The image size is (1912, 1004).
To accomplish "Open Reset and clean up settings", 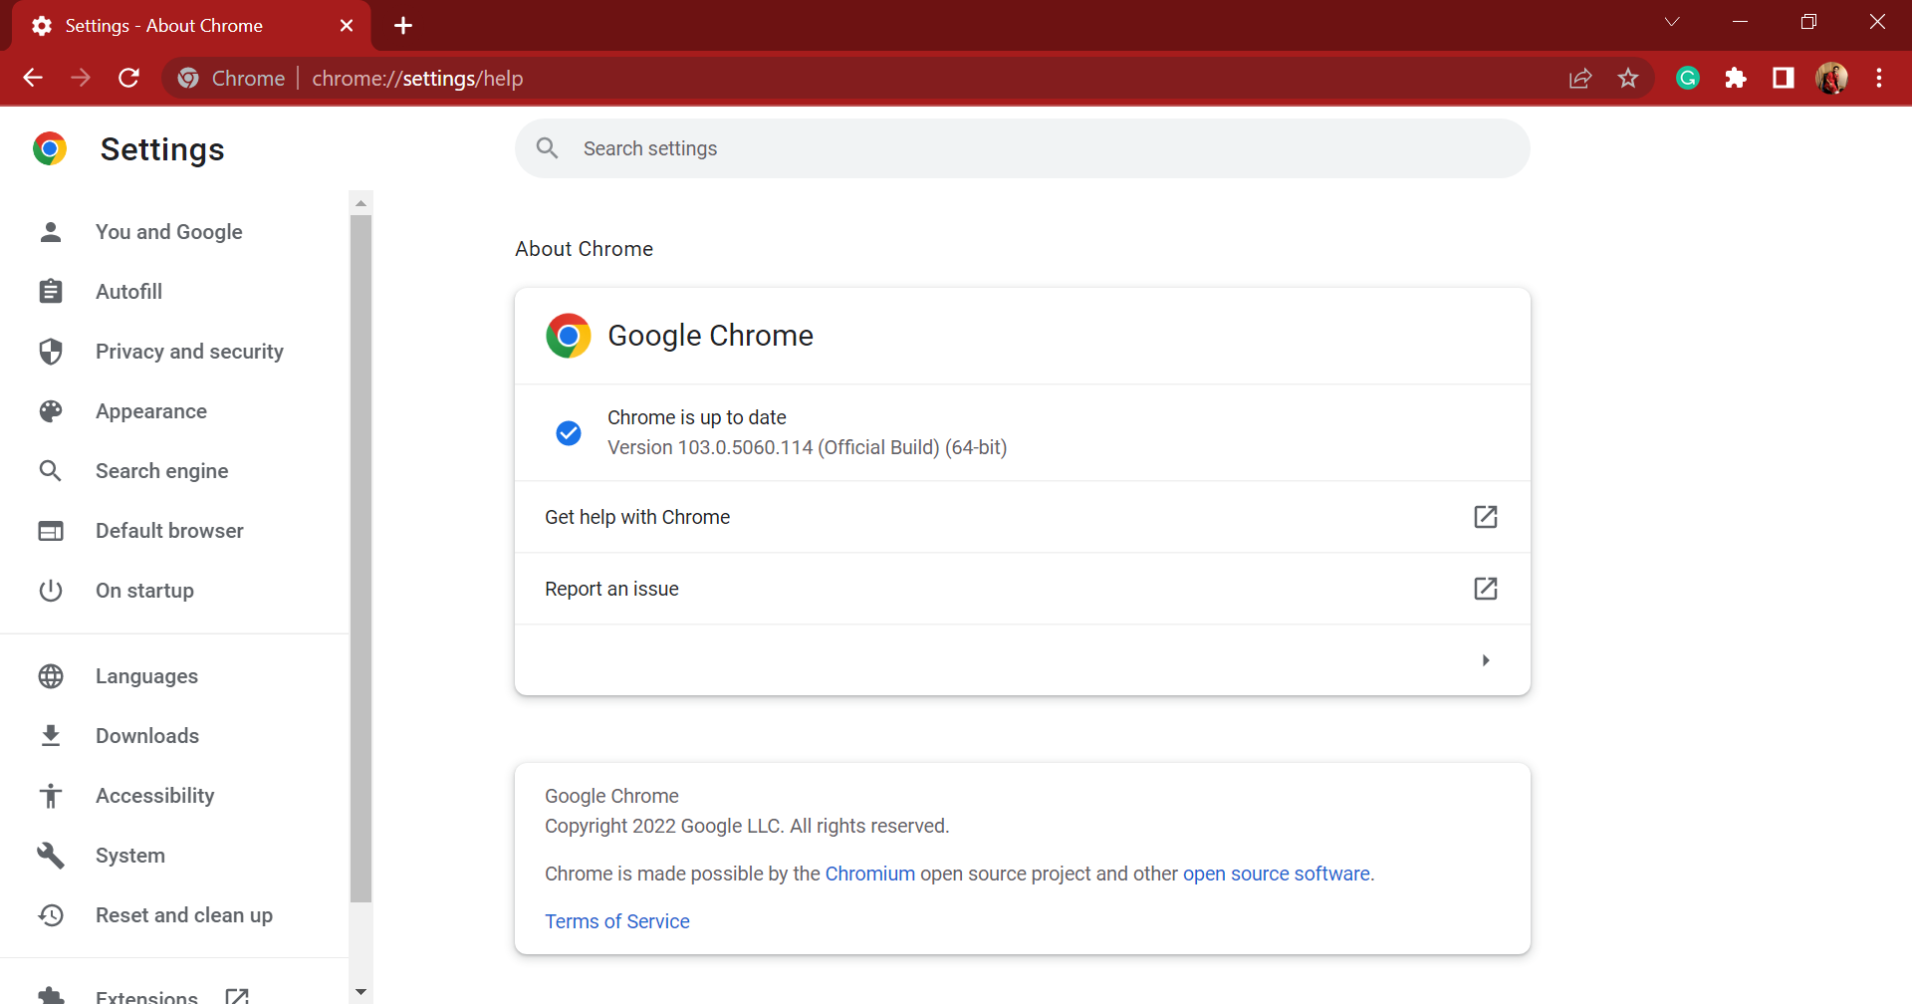I will pos(184,915).
